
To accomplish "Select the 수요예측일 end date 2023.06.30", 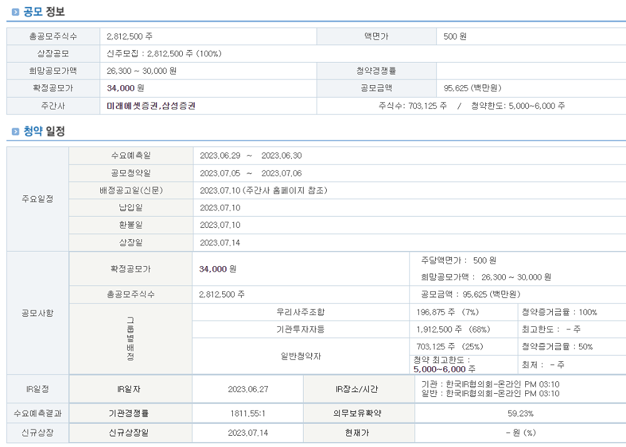I will [x=282, y=156].
